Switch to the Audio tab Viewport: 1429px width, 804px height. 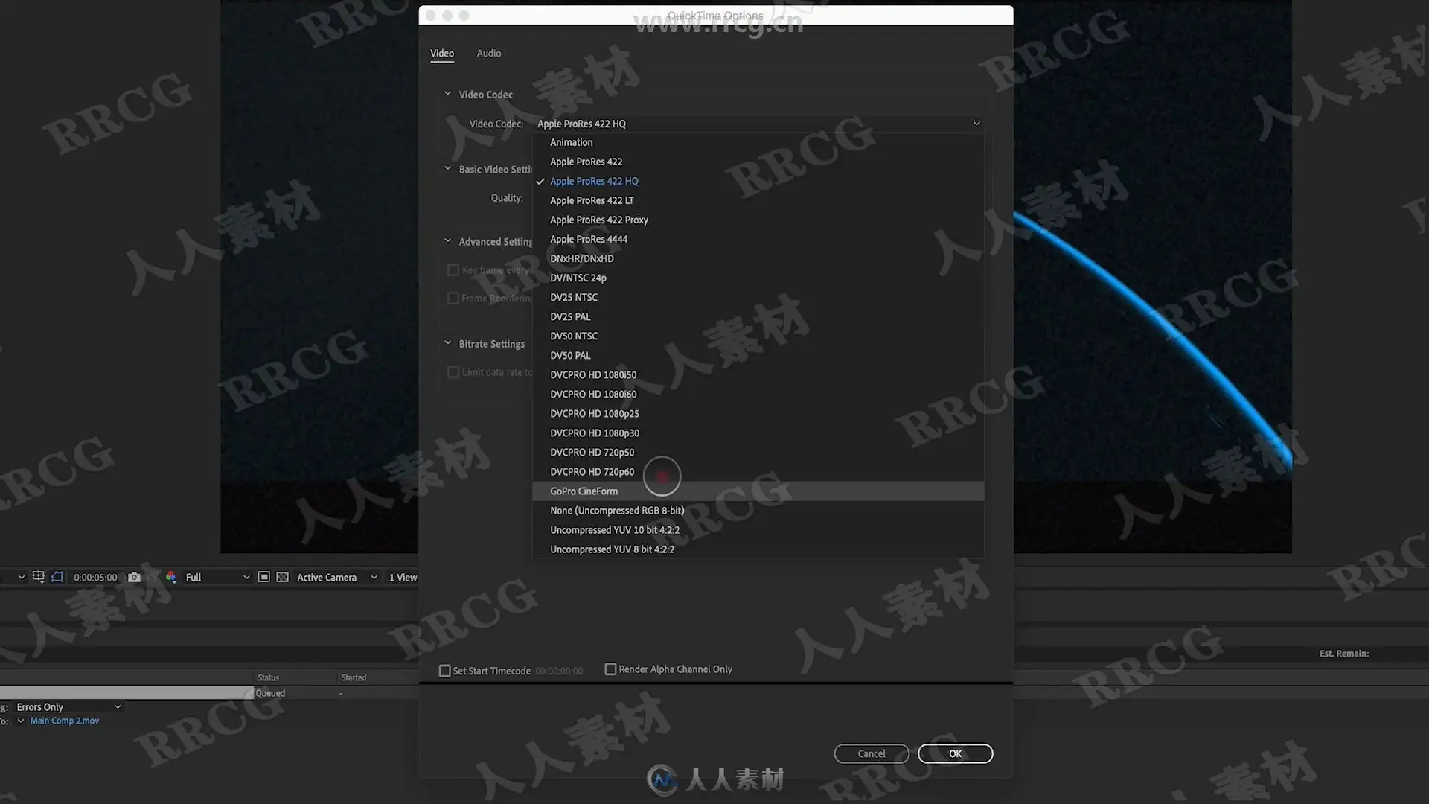tap(488, 54)
